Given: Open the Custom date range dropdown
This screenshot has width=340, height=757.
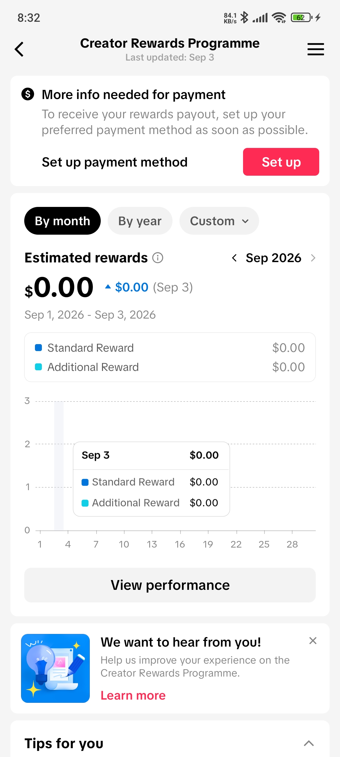Looking at the screenshot, I should tap(219, 221).
